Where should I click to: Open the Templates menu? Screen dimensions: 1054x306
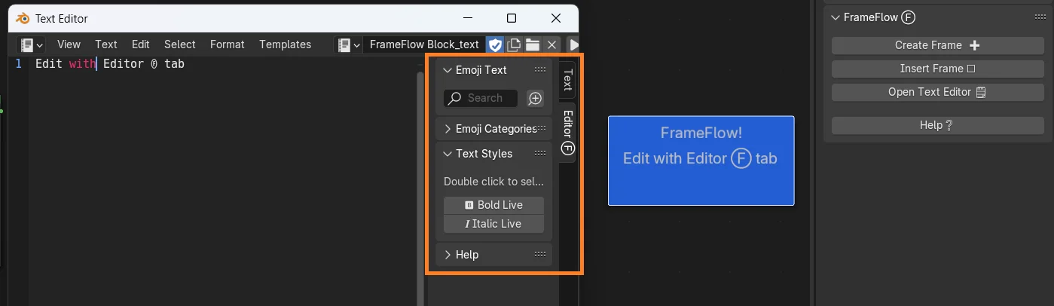pyautogui.click(x=286, y=44)
